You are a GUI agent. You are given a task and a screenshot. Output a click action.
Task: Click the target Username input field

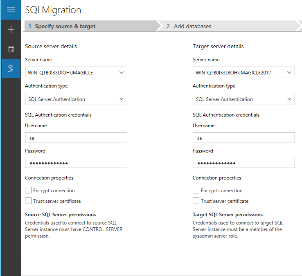(243, 138)
